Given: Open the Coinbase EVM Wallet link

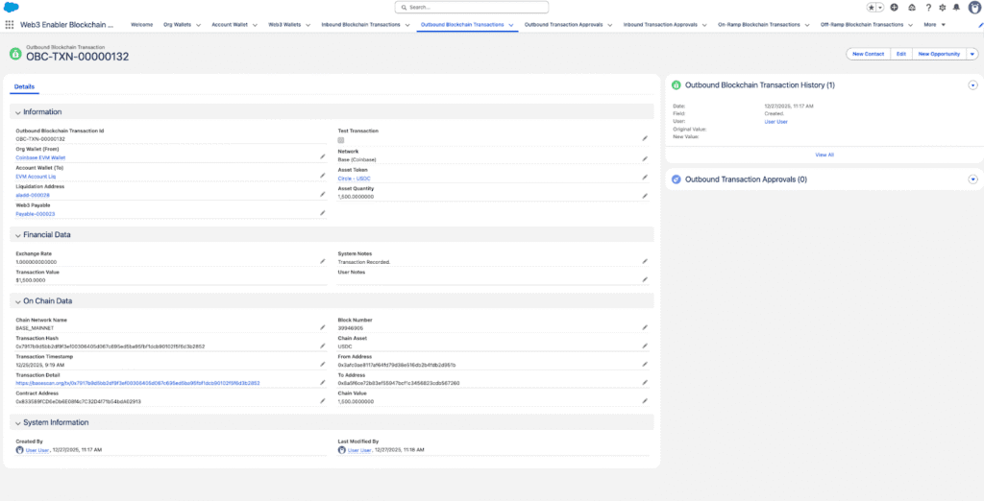Looking at the screenshot, I should click(x=40, y=158).
